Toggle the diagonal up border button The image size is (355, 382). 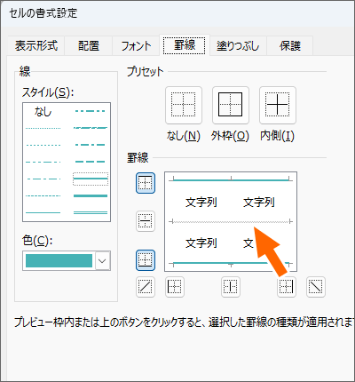(146, 287)
